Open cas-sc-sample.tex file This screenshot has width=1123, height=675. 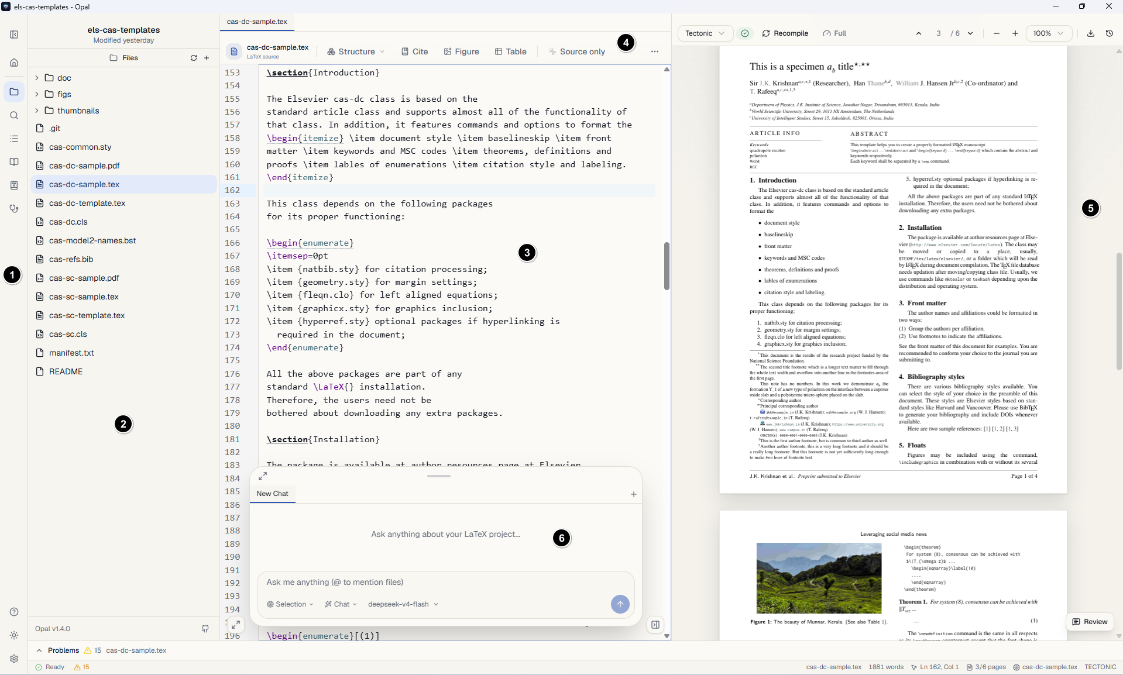click(123, 297)
